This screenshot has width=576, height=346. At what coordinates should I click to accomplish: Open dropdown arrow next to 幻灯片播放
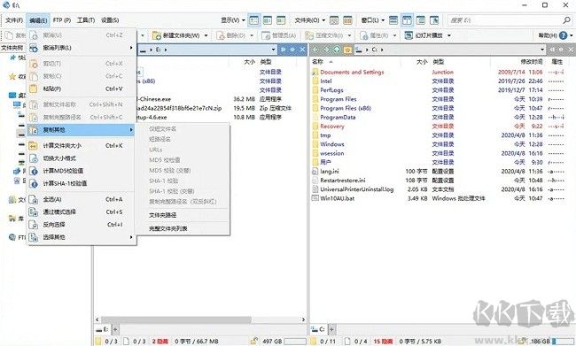tap(449, 35)
